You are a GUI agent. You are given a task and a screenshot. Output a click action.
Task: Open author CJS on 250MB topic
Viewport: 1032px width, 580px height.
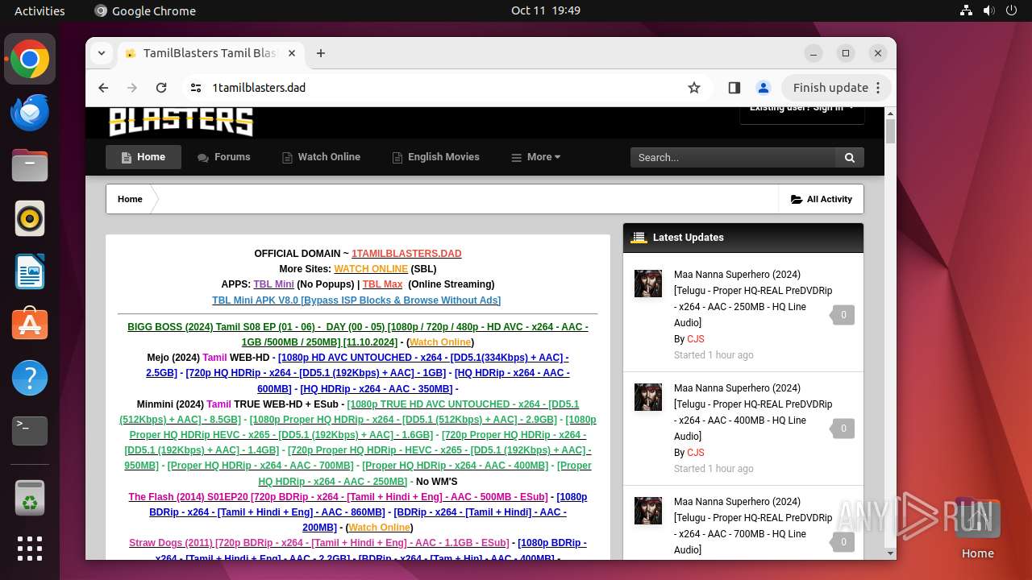[x=696, y=339]
